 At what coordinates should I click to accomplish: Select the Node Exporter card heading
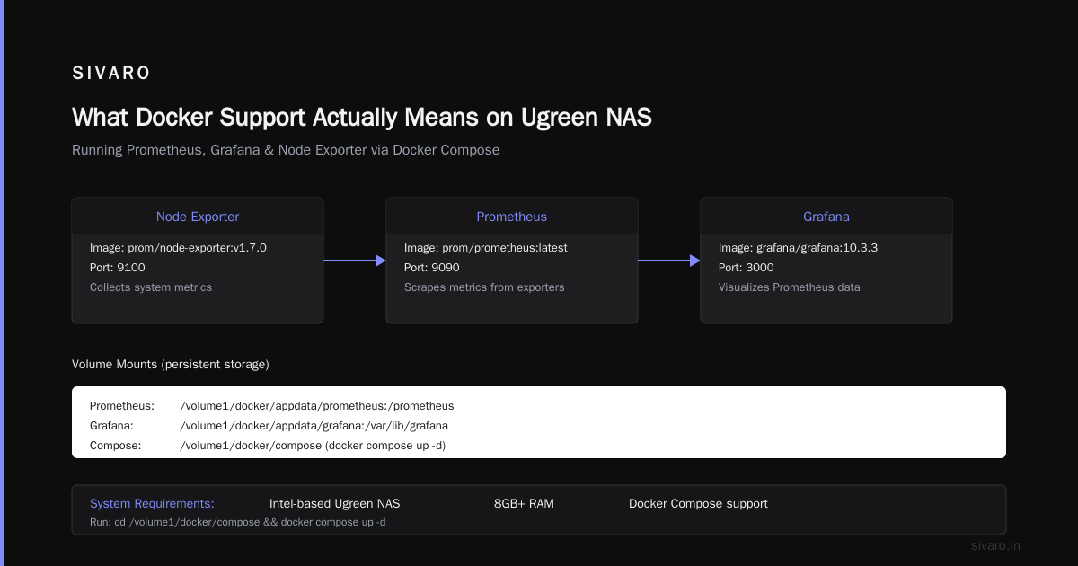(x=198, y=217)
